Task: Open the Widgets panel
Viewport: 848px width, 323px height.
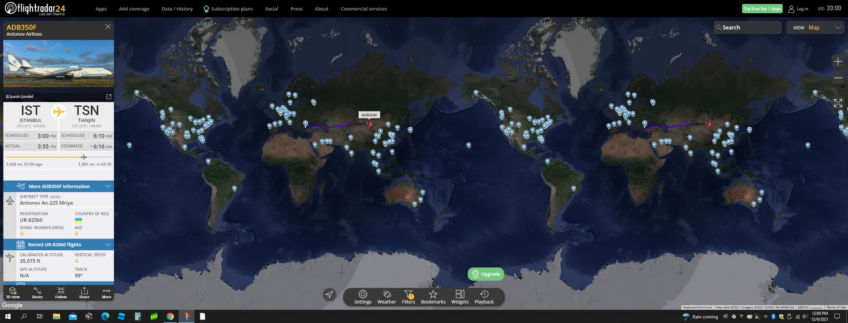Action: click(x=460, y=297)
